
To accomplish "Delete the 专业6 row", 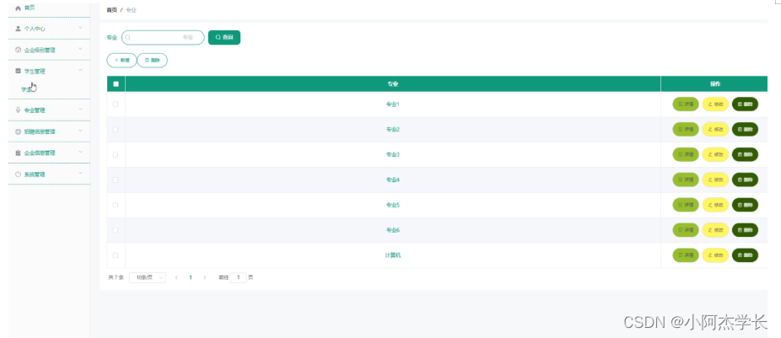I will [x=745, y=230].
